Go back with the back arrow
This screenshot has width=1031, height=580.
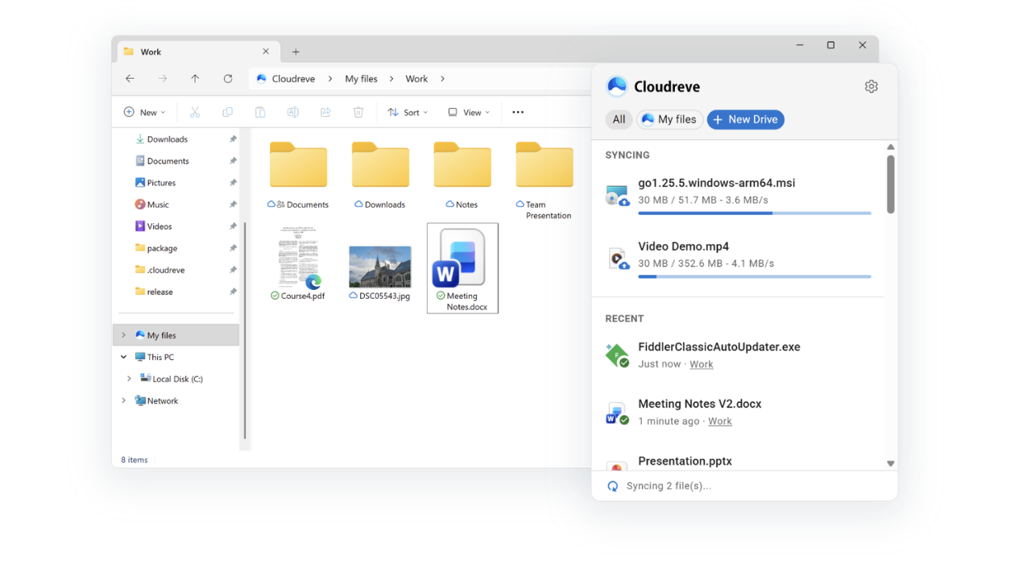130,78
